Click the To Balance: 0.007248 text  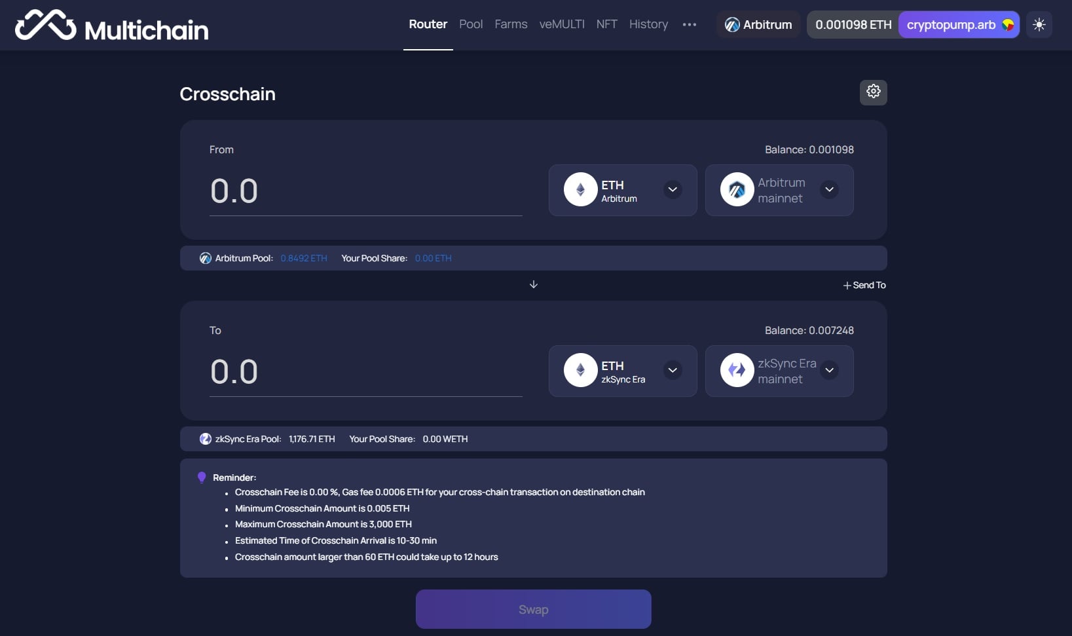click(x=809, y=330)
